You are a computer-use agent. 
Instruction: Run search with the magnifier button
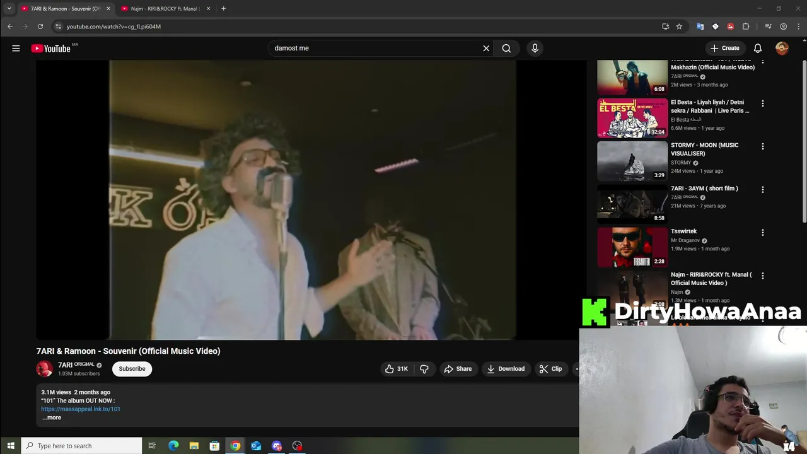coord(506,48)
